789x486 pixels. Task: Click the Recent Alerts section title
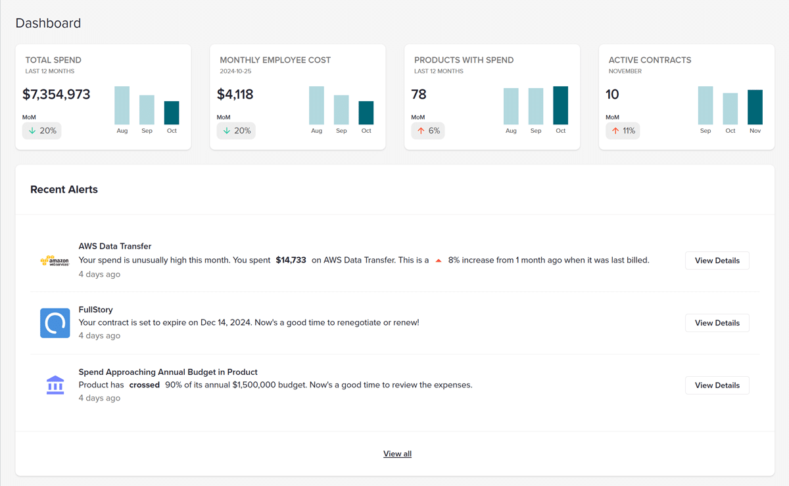(x=64, y=189)
